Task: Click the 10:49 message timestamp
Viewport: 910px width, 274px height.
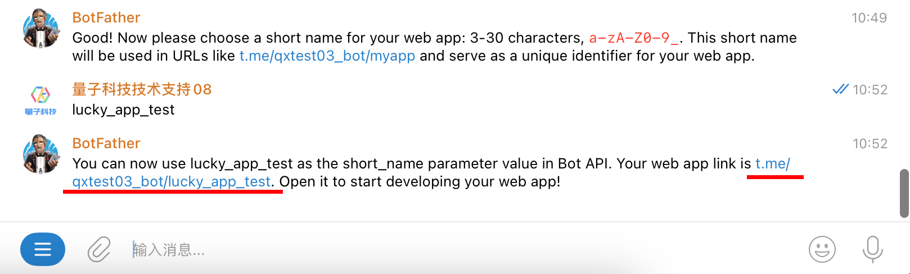Action: point(869,17)
